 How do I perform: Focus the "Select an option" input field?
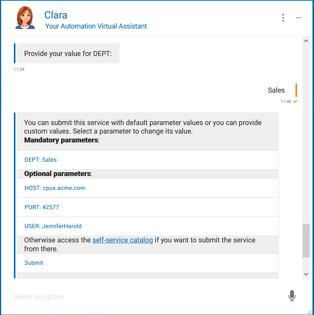pyautogui.click(x=146, y=297)
